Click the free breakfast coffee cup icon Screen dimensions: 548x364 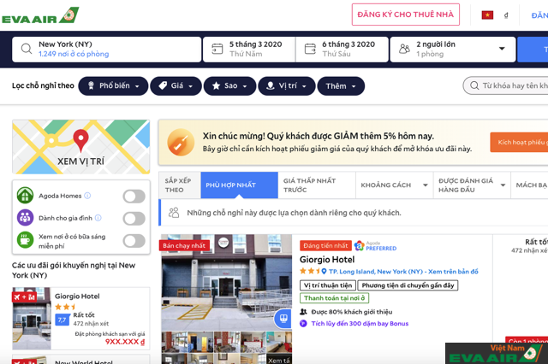pos(25,240)
